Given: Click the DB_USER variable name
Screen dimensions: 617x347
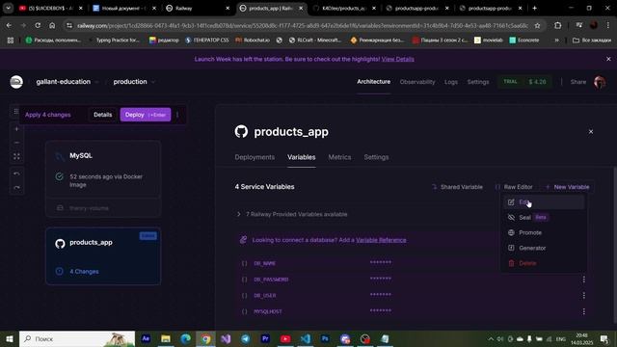Looking at the screenshot, I should [x=265, y=296].
